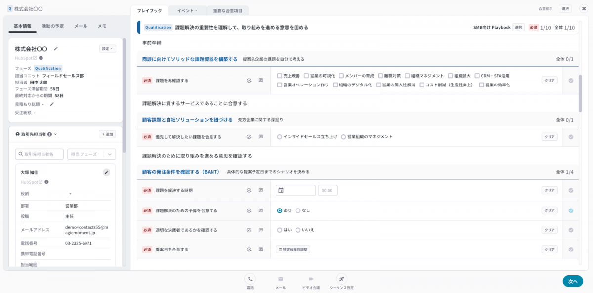The image size is (593, 293).
Task: Click the calendar icon in the 課題を解決する時期 date field
Action: 281,190
